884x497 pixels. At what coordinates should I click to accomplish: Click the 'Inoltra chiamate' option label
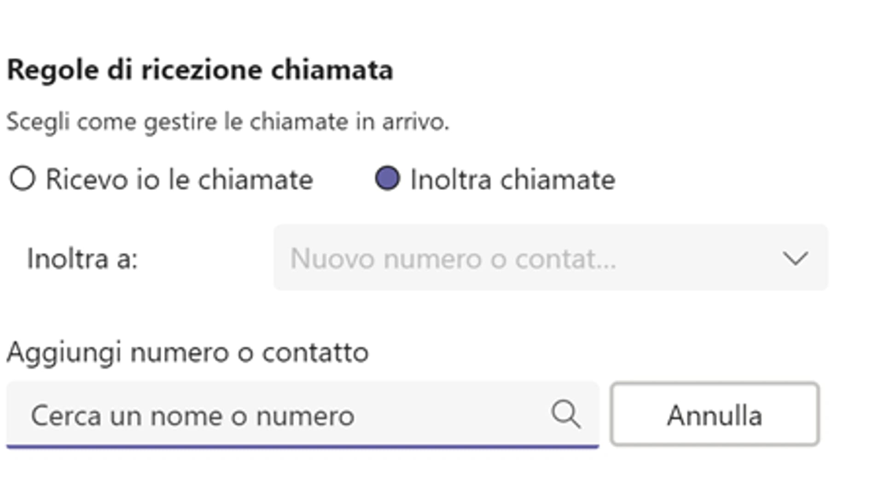[x=512, y=179]
